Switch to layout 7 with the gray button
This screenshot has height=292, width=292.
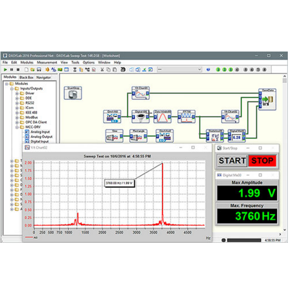click(x=258, y=69)
